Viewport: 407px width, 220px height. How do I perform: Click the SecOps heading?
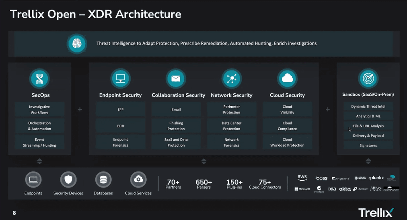click(x=41, y=95)
